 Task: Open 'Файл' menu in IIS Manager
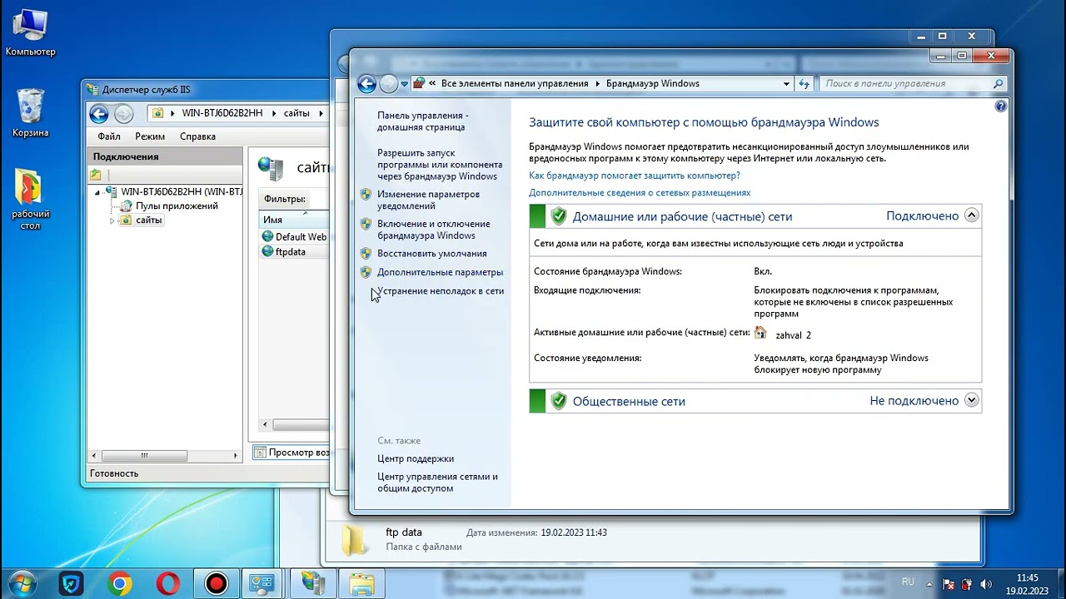[x=109, y=136]
